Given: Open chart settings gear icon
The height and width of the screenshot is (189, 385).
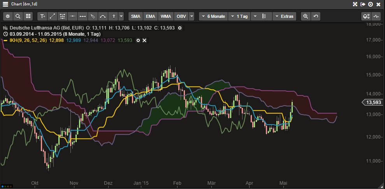Looking at the screenshot, I should [x=8, y=16].
